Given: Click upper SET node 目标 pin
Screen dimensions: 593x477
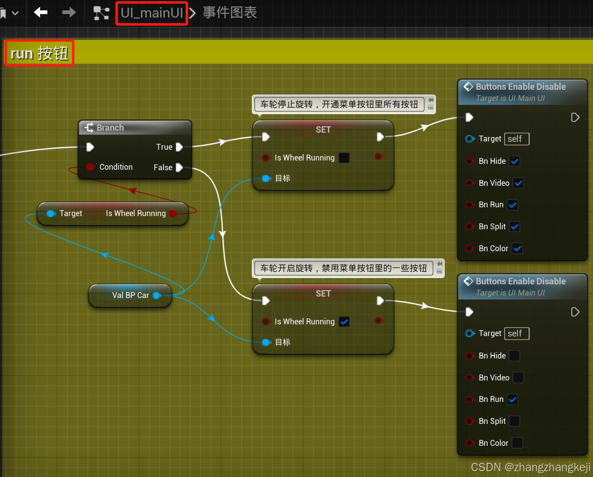Looking at the screenshot, I should pos(266,179).
